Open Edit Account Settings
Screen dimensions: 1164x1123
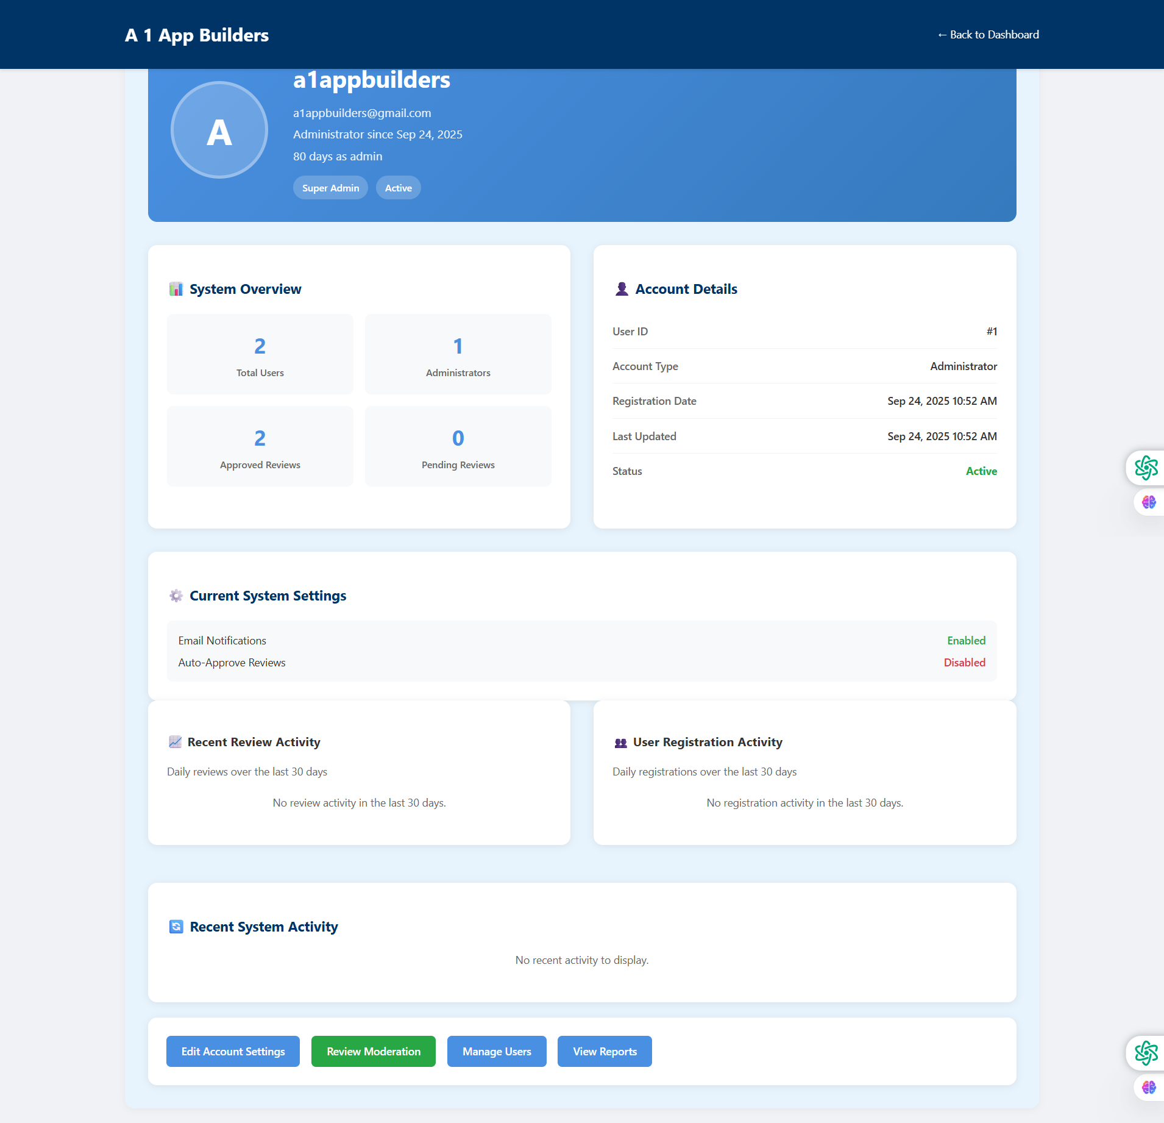(233, 1052)
